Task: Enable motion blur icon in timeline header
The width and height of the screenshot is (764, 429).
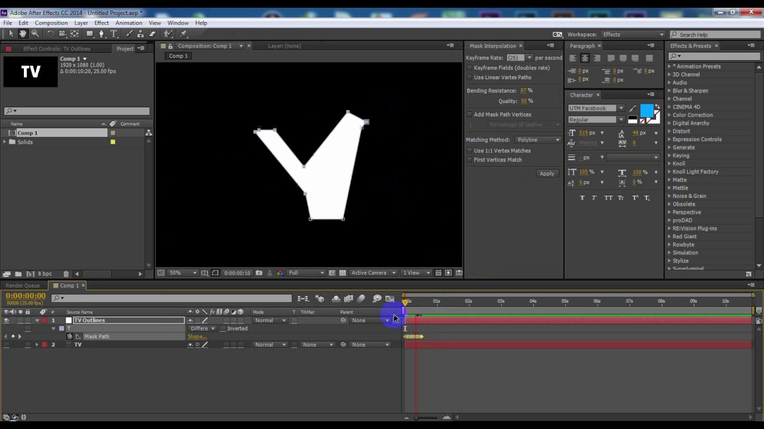Action: (361, 299)
